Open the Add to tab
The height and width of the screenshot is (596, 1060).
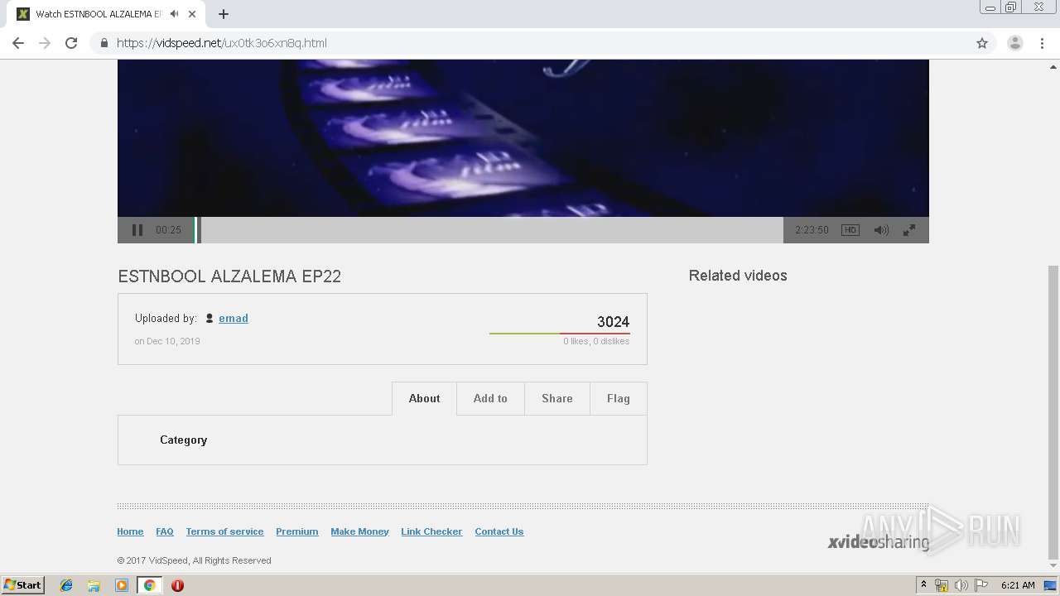pos(490,398)
